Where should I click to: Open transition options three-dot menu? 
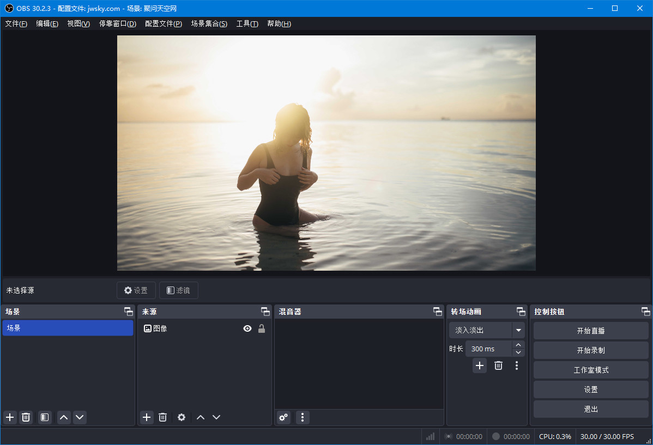(x=516, y=365)
